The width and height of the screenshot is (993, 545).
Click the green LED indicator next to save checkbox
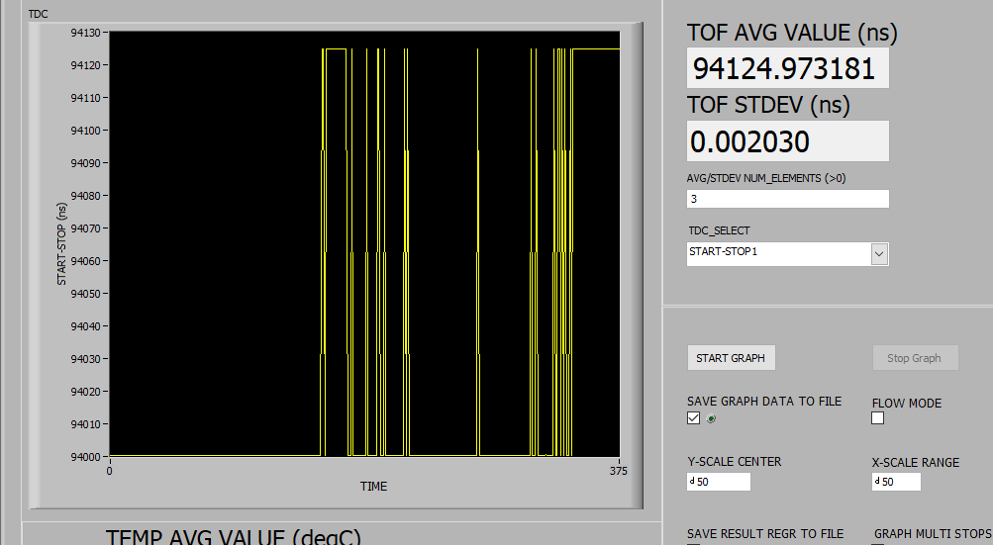pos(711,418)
